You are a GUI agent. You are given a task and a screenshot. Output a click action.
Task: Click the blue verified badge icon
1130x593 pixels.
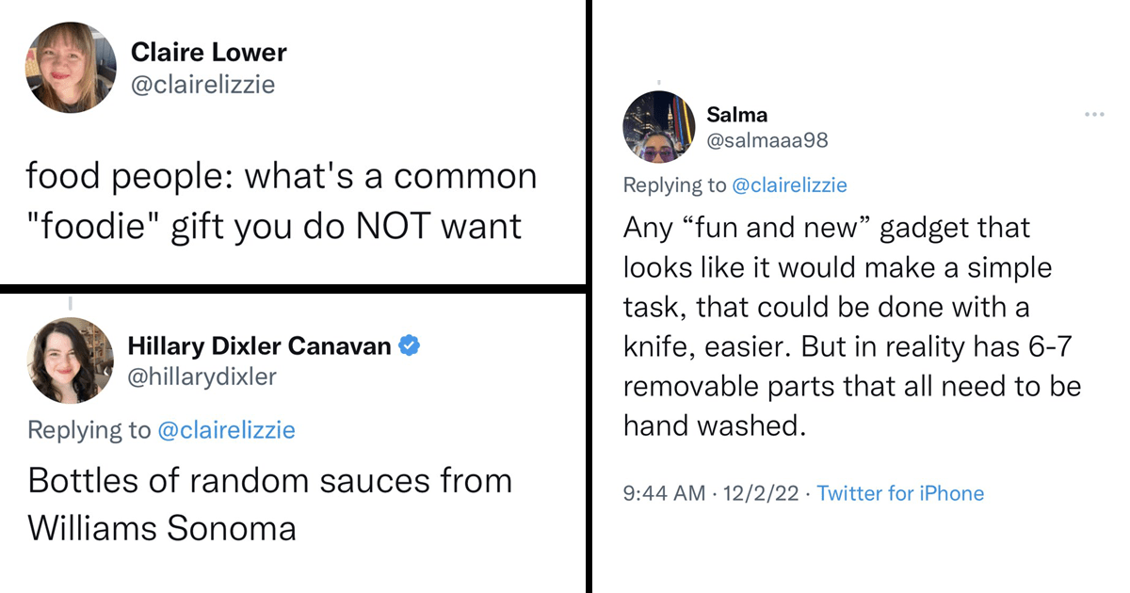coord(409,345)
